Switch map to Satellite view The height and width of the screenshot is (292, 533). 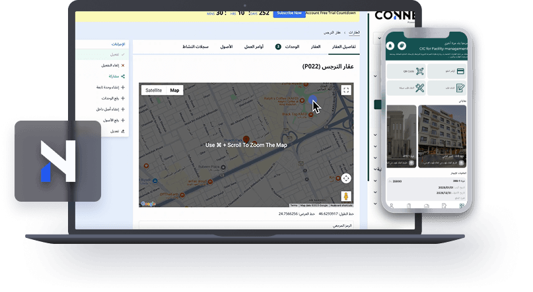click(x=153, y=90)
